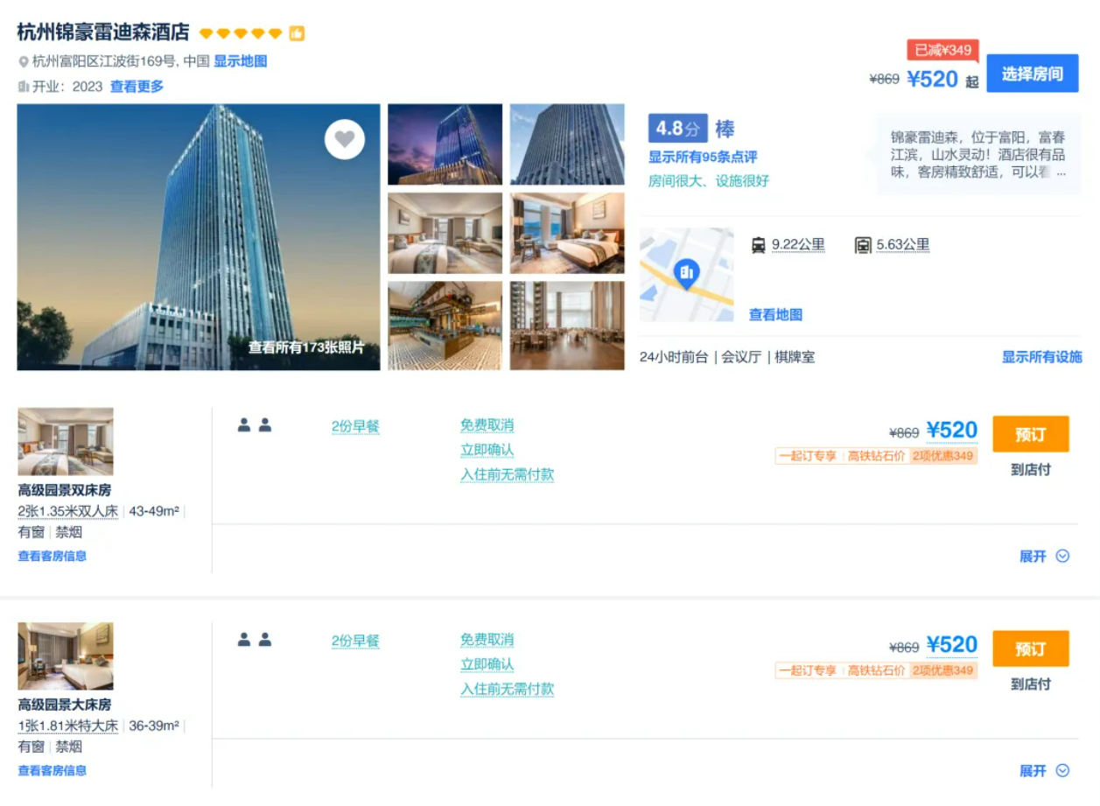
Task: Expand 高级园景双床房 rate options
Action: [x=1044, y=556]
